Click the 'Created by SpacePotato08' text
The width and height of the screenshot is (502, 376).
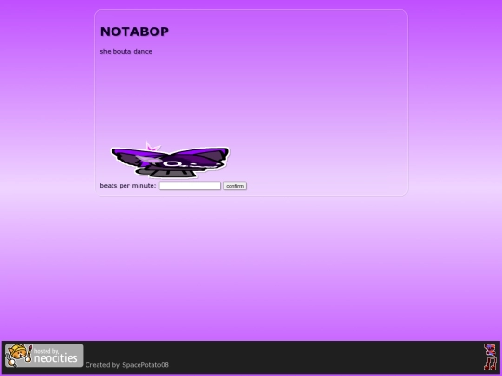click(126, 365)
